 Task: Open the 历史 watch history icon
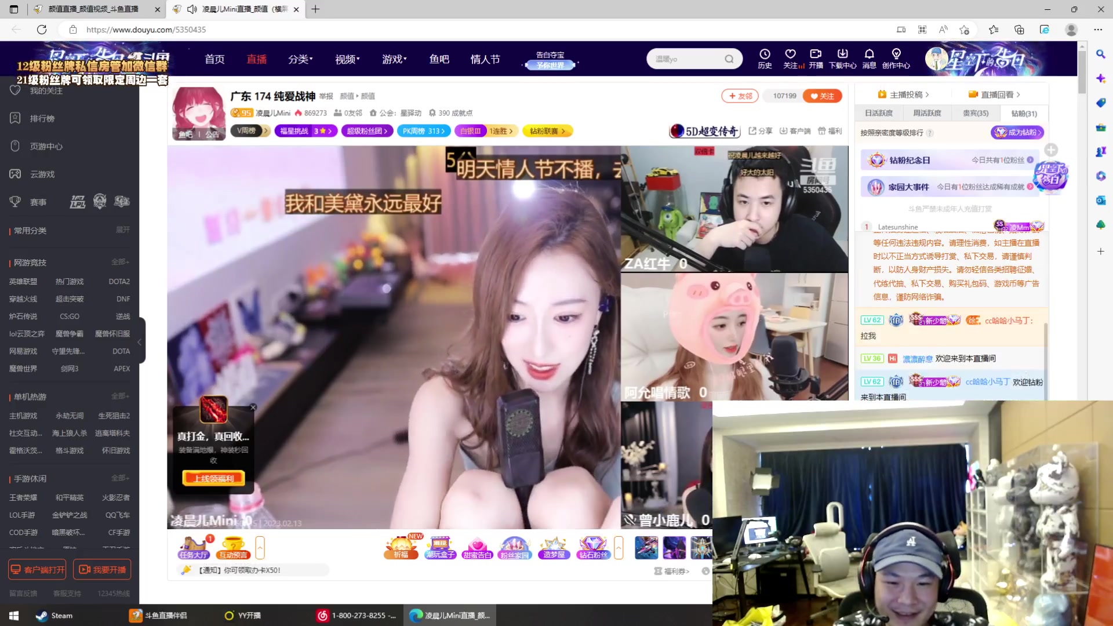[765, 59]
